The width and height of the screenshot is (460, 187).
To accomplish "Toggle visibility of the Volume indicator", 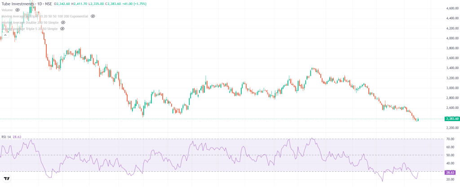I will click(18, 9).
